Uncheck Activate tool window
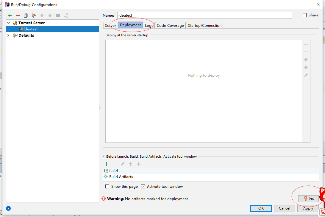 click(x=143, y=187)
